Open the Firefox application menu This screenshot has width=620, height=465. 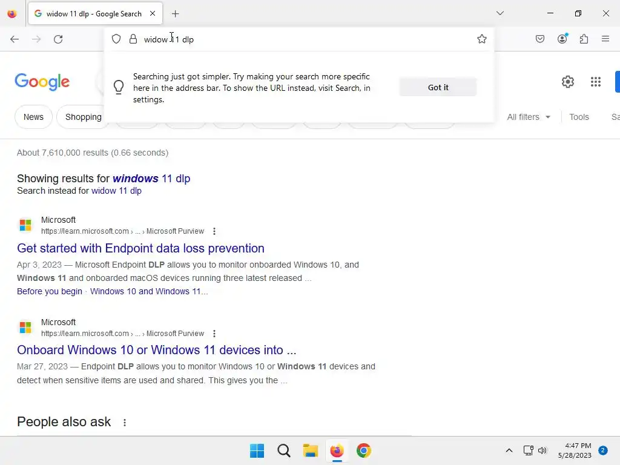(605, 39)
